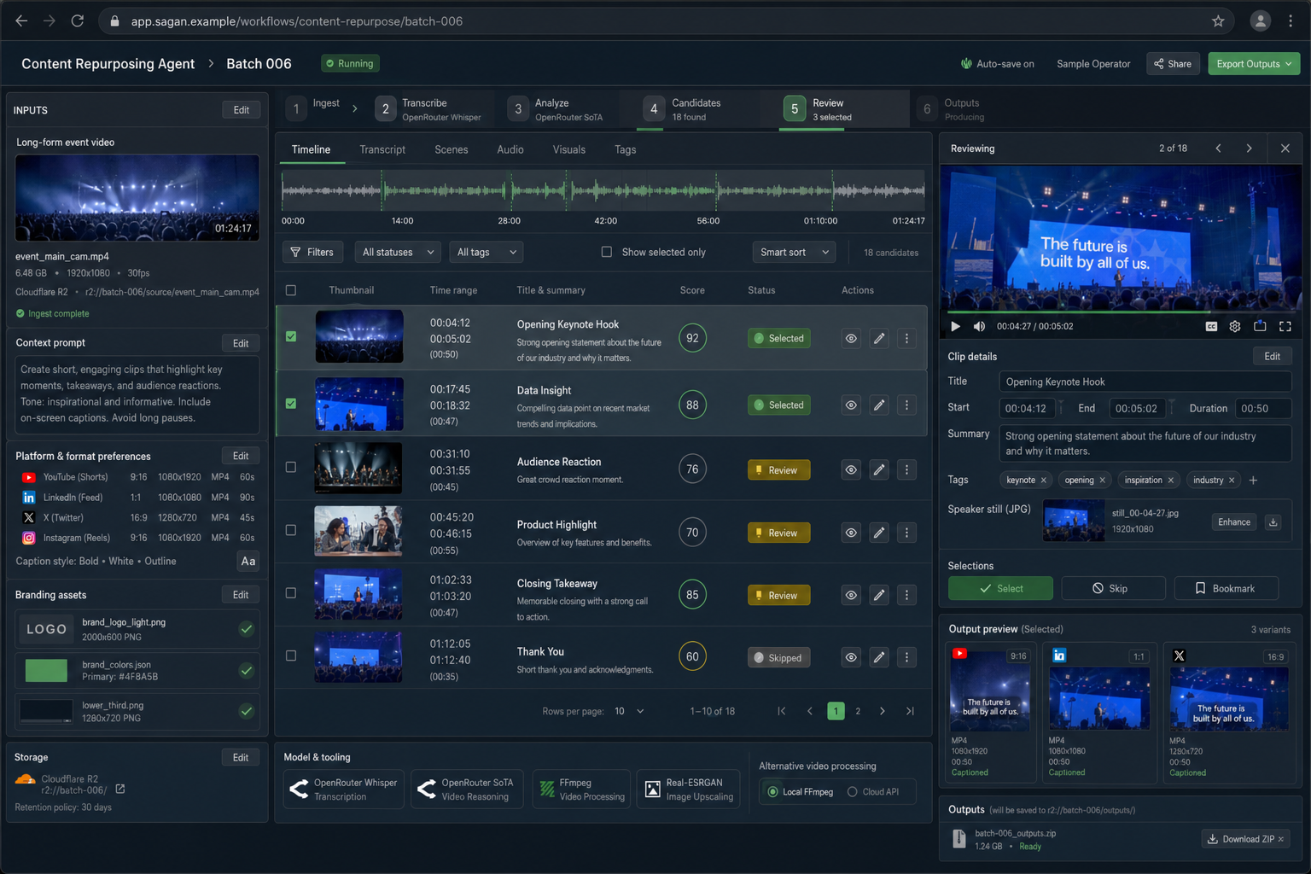The image size is (1311, 874).
Task: Remove the industry tag
Action: [x=1232, y=481]
